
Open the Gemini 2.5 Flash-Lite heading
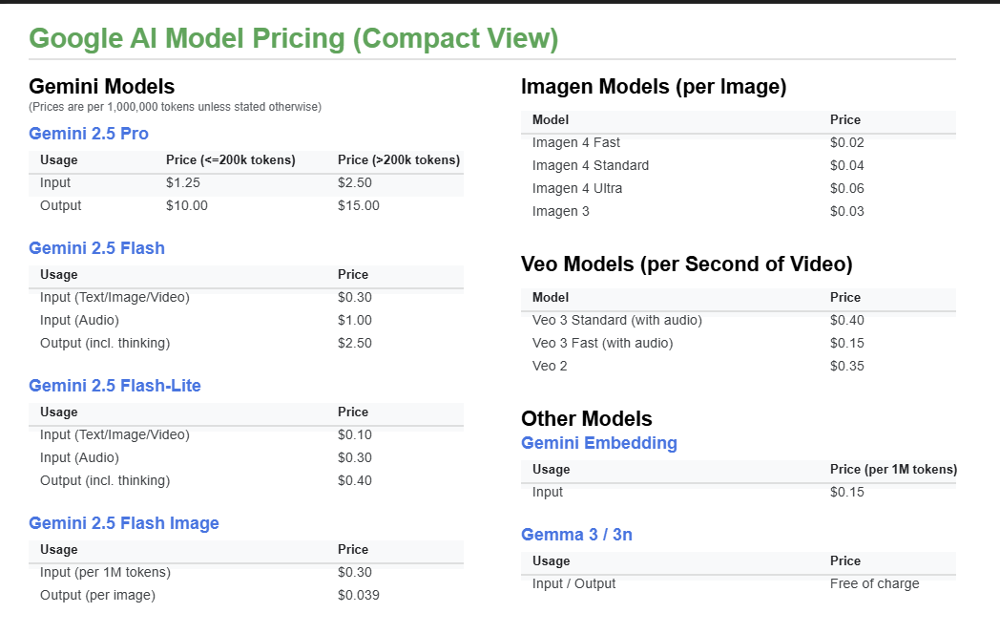pos(115,386)
